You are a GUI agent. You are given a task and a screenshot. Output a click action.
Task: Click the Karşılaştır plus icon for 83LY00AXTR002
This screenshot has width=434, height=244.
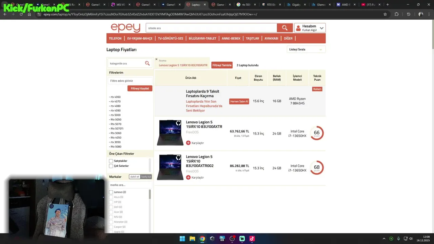188,177
